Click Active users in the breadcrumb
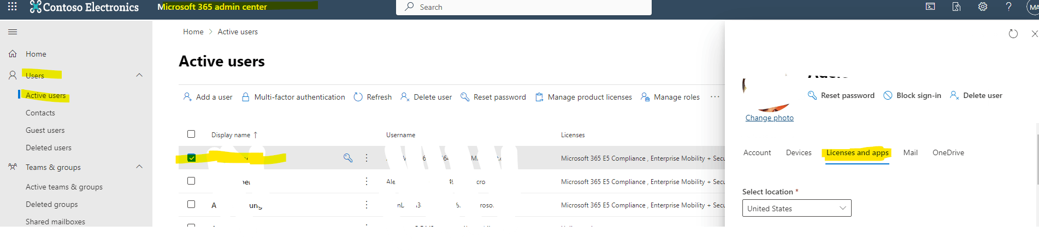This screenshot has height=251, width=1039. coord(238,32)
